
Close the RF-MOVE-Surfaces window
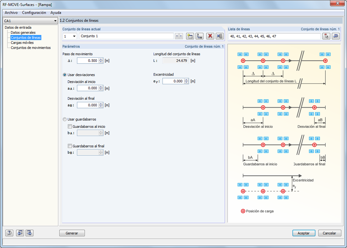[337, 3]
